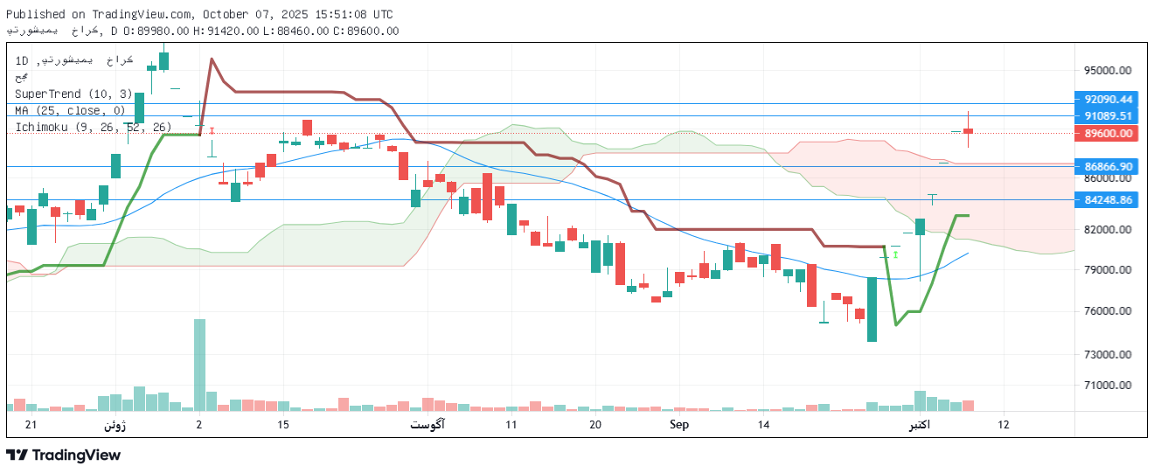Click the latest red candle near 89600
This screenshot has width=1154, height=473.
[968, 131]
